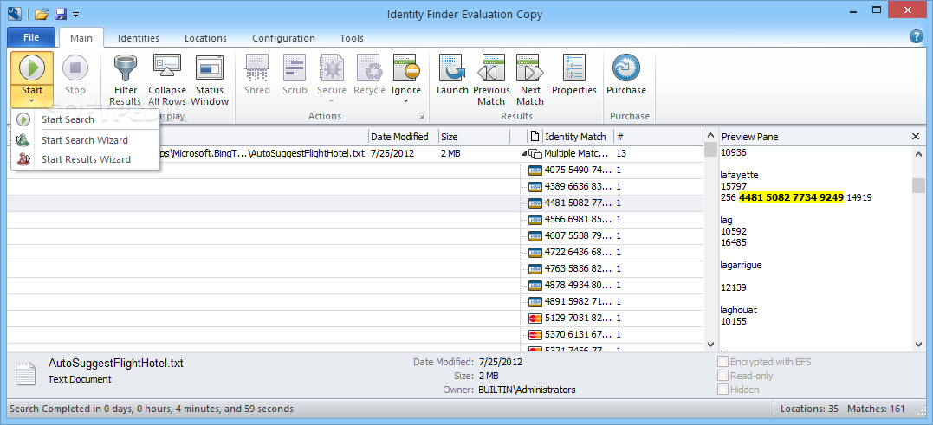933x425 pixels.
Task: Open the Start button dropdown arrow
Action: click(x=32, y=101)
